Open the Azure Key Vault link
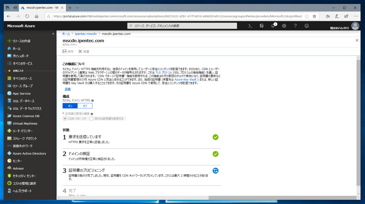The width and height of the screenshot is (365, 204). click(x=185, y=80)
